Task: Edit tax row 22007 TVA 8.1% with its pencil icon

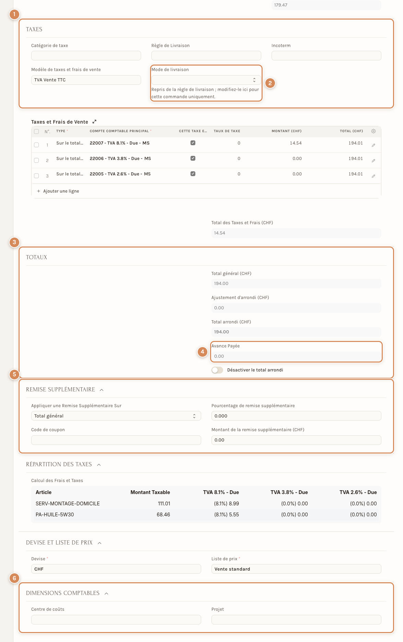Action: 373,145
